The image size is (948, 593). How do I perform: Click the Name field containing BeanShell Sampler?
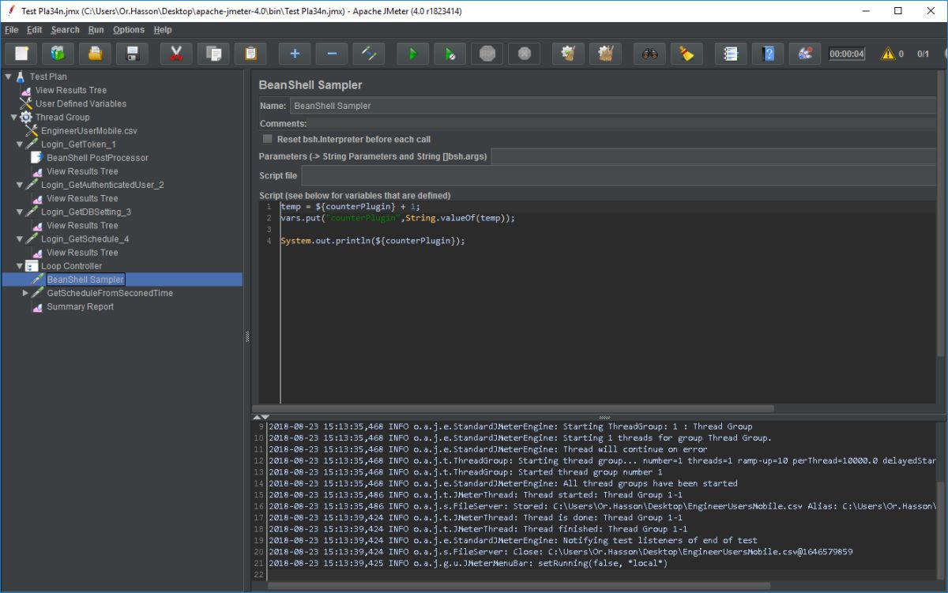[x=612, y=105]
